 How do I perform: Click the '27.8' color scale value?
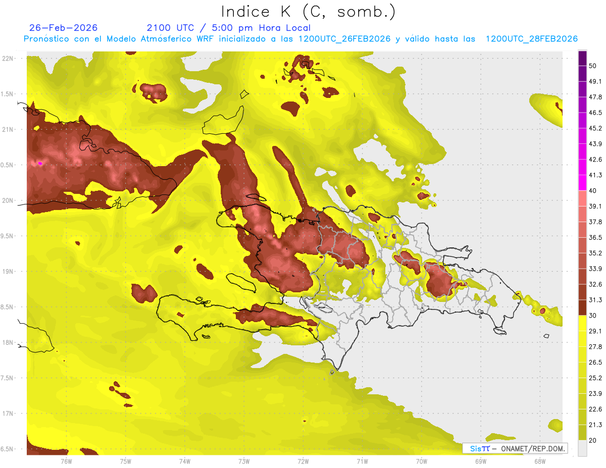click(x=595, y=347)
